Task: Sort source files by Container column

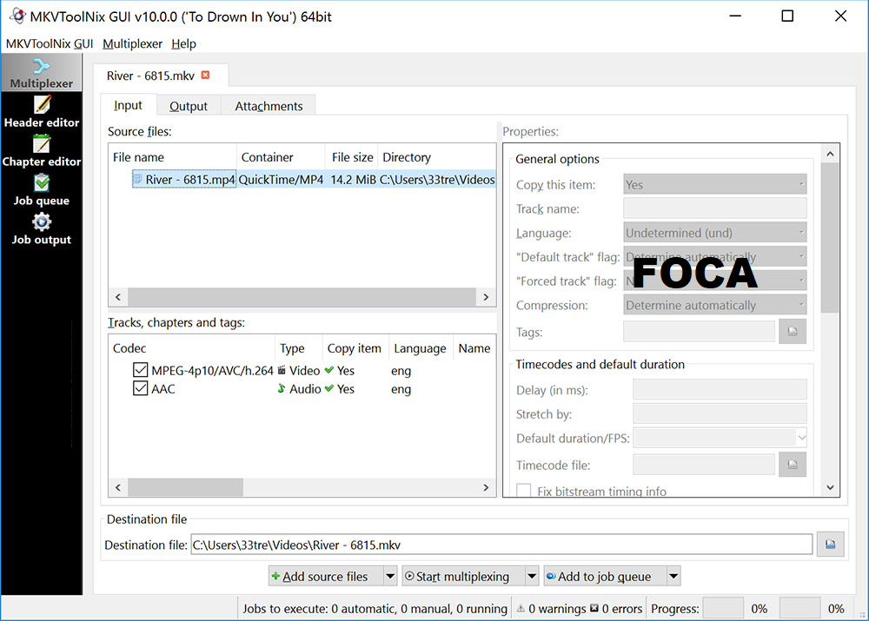Action: (281, 157)
